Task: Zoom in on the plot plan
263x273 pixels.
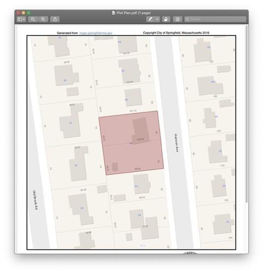Action: [43, 19]
